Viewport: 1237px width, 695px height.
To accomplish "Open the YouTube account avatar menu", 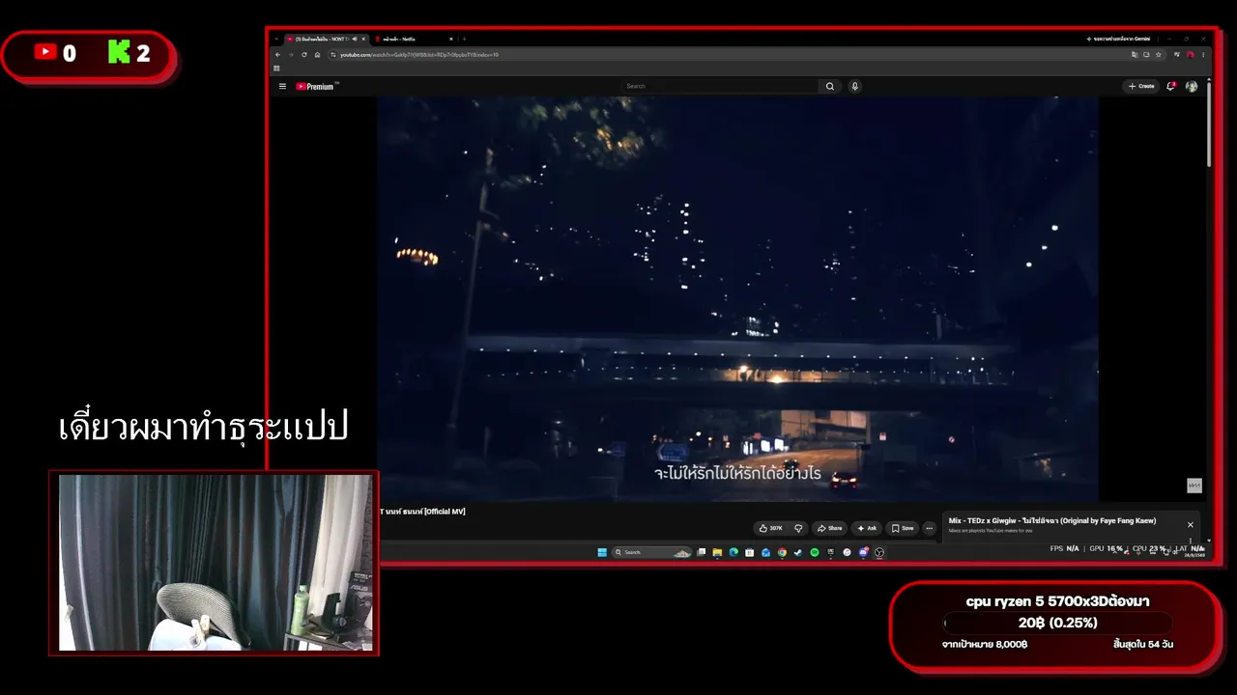I will [x=1192, y=86].
